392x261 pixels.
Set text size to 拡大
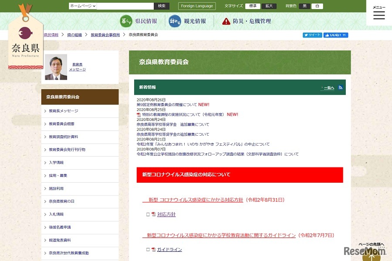(x=269, y=6)
